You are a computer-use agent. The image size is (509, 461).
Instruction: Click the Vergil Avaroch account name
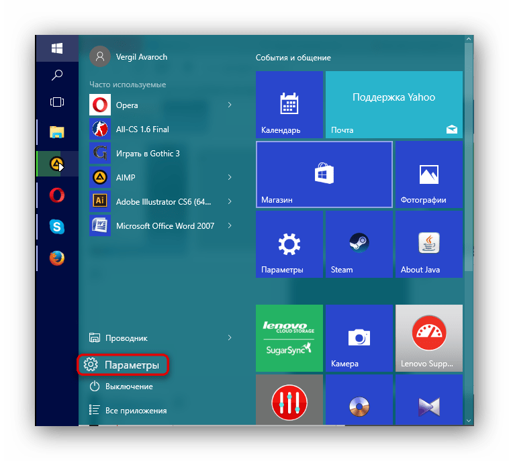[x=142, y=57]
